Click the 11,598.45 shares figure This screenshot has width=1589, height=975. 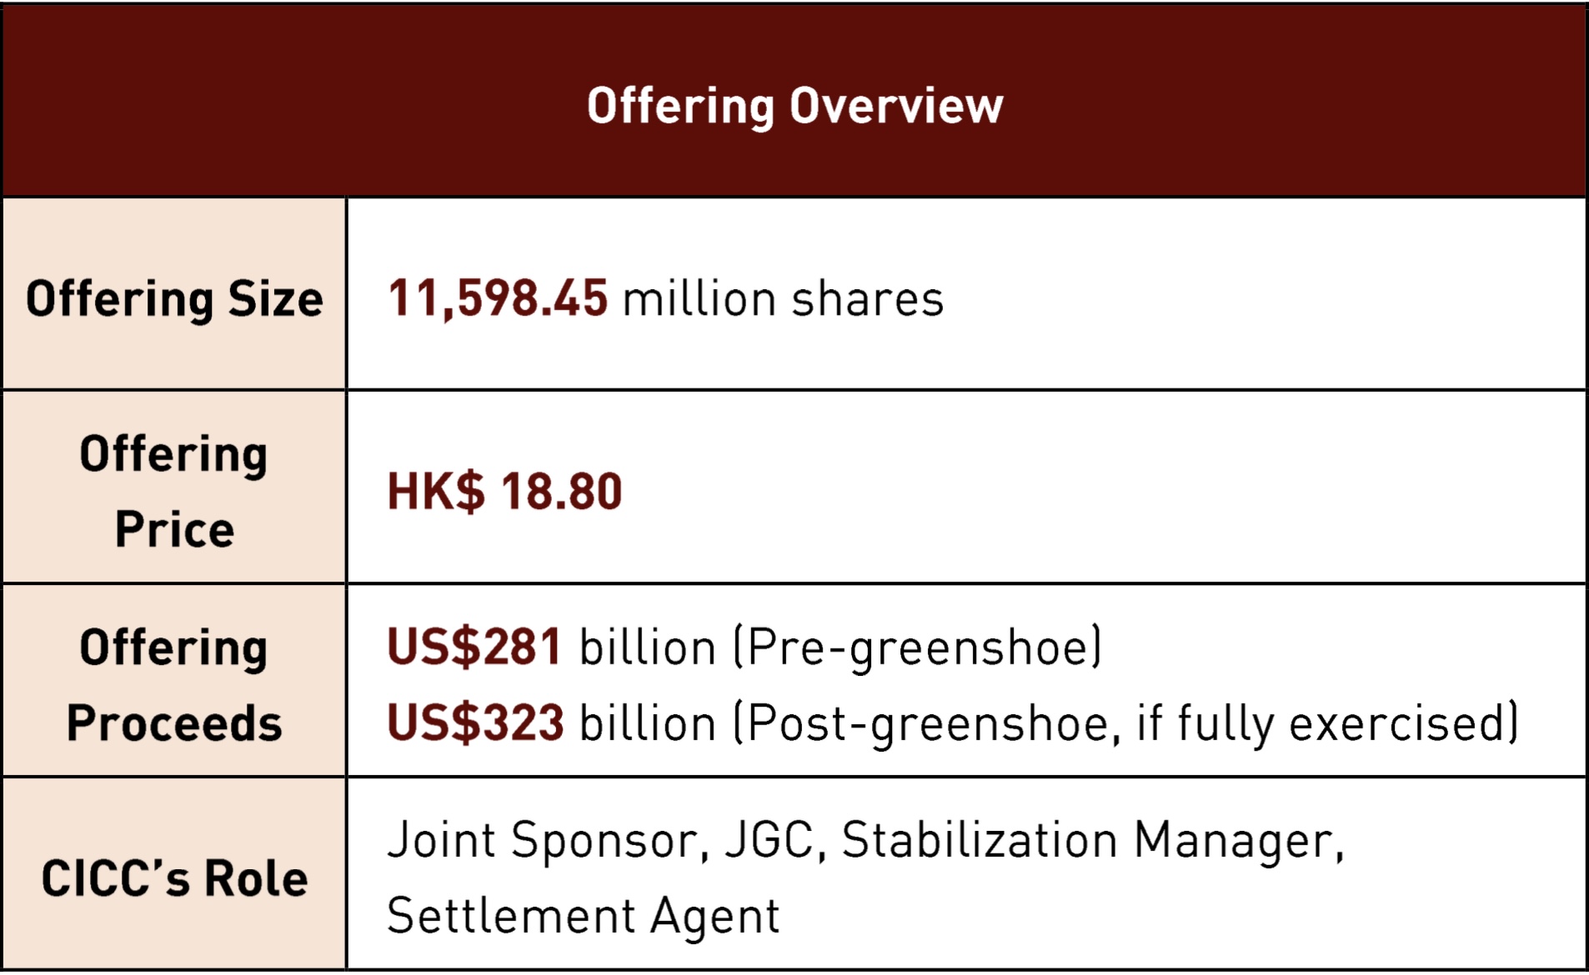(x=498, y=298)
